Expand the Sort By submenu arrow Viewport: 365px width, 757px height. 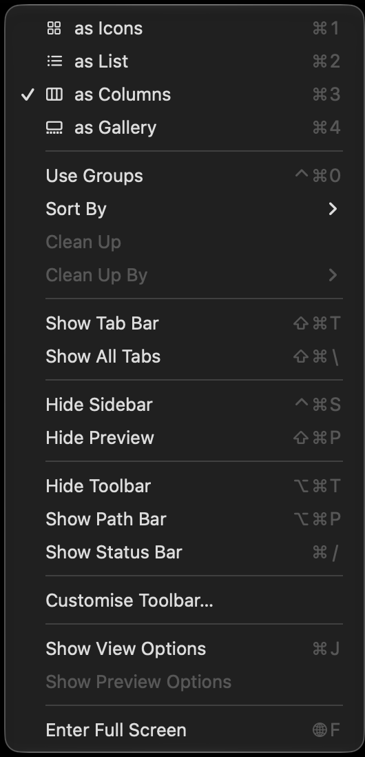[x=333, y=209]
